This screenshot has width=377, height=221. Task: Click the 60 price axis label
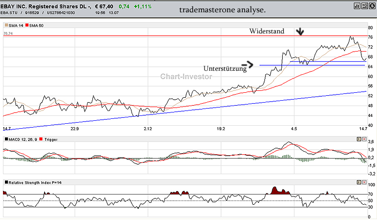[x=371, y=77]
